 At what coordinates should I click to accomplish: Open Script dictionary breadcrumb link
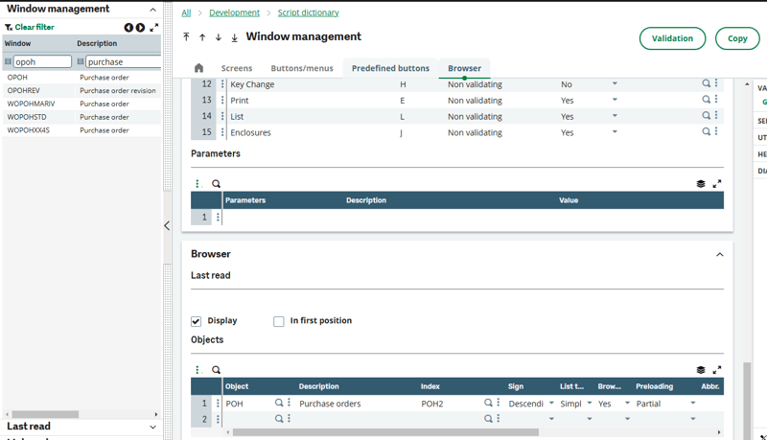(308, 12)
